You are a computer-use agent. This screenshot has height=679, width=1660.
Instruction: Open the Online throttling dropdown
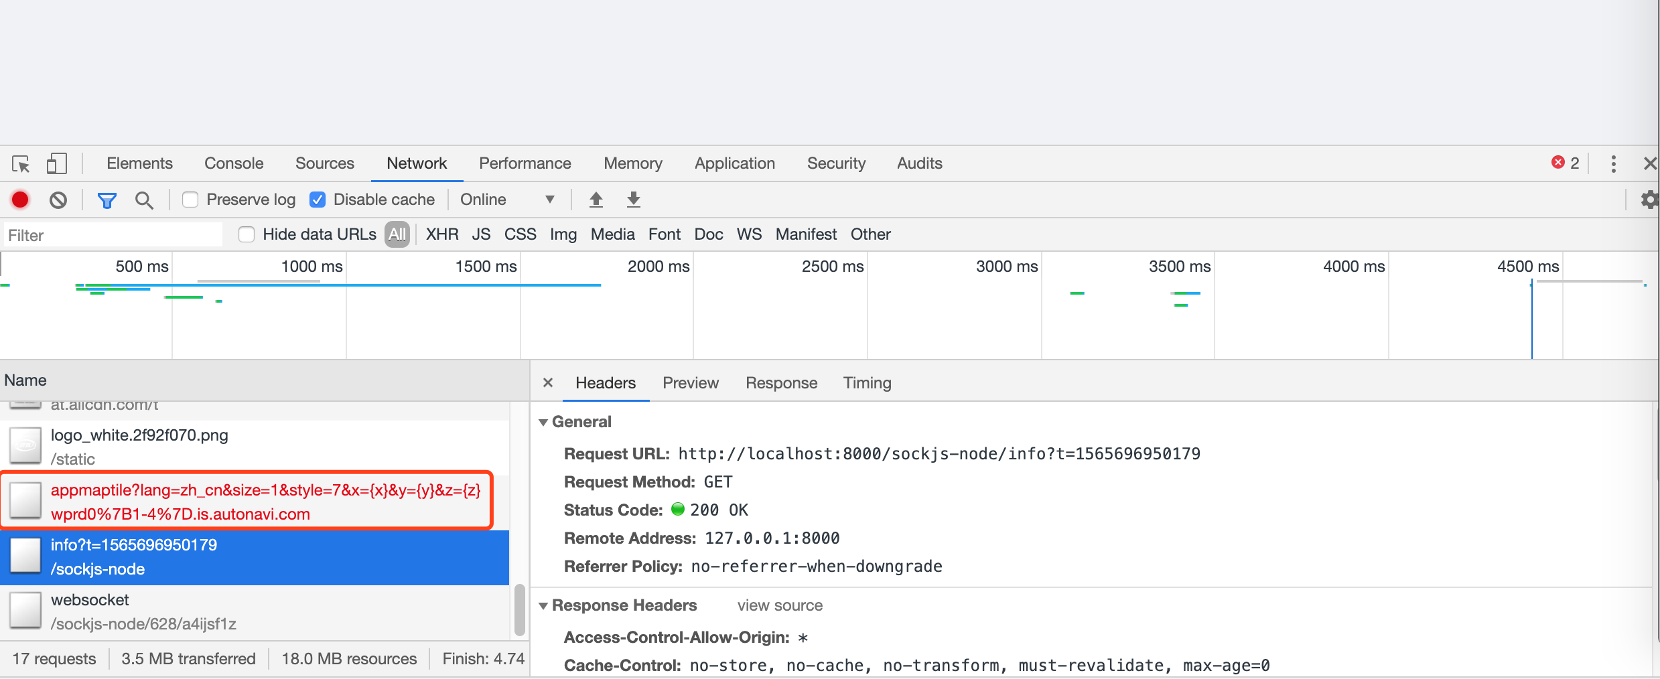coord(509,199)
